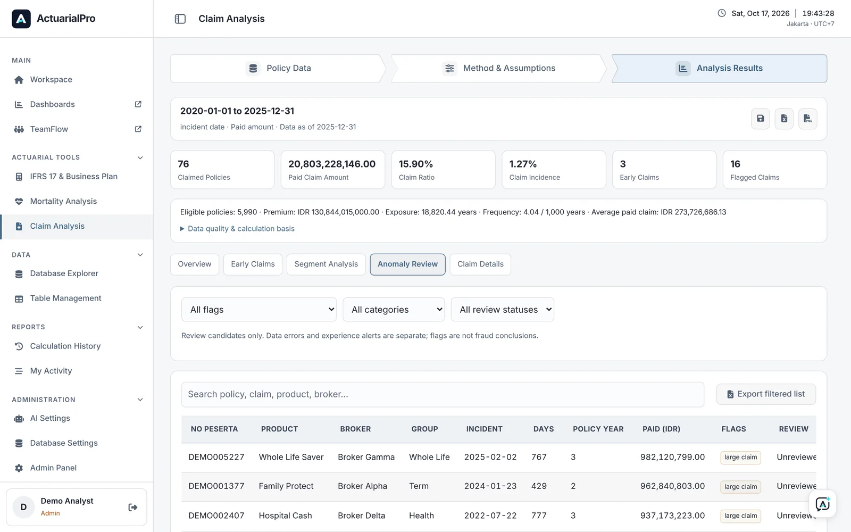Save the analysis with the floppy disk icon
Viewport: 851px width, 532px height.
click(761, 119)
